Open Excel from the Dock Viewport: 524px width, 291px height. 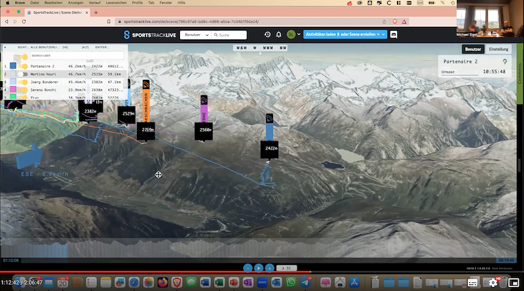pos(219,282)
